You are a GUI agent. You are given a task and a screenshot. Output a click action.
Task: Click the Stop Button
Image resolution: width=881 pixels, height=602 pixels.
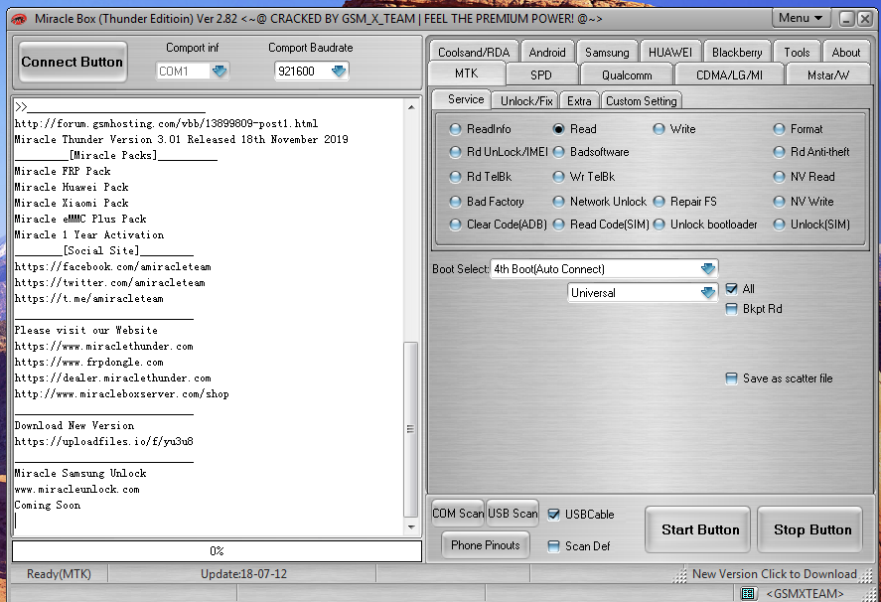pyautogui.click(x=811, y=529)
